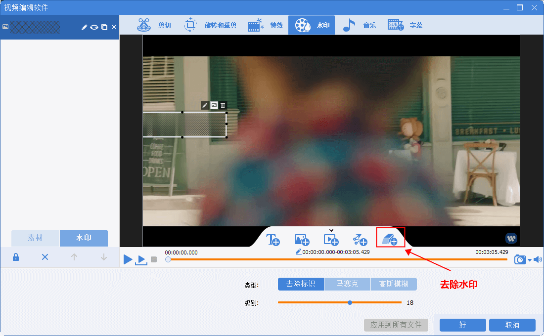This screenshot has width=544, height=336.
Task: Delete selected layer with the blue X
Action: (45, 257)
